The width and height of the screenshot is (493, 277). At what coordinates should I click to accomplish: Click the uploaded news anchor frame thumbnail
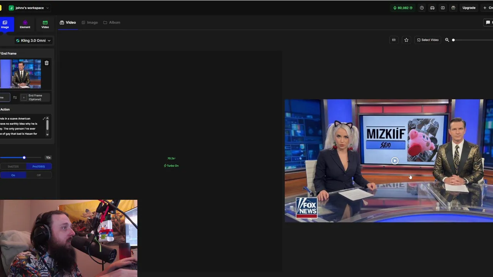(x=21, y=74)
